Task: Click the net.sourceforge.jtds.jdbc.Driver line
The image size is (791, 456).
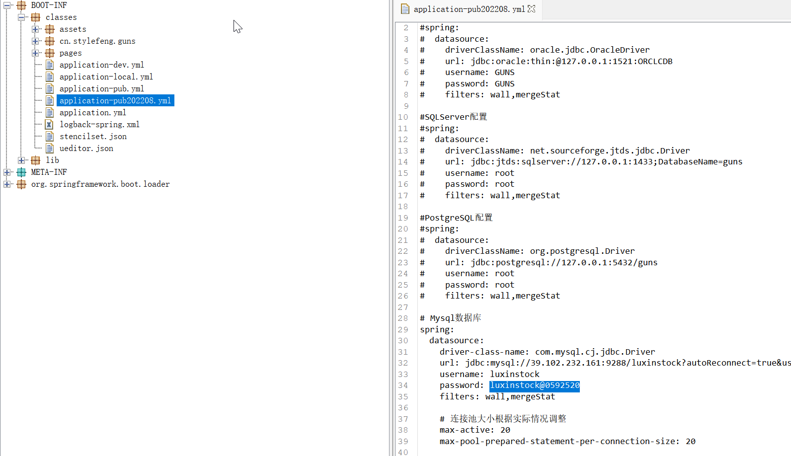Action: click(555, 151)
